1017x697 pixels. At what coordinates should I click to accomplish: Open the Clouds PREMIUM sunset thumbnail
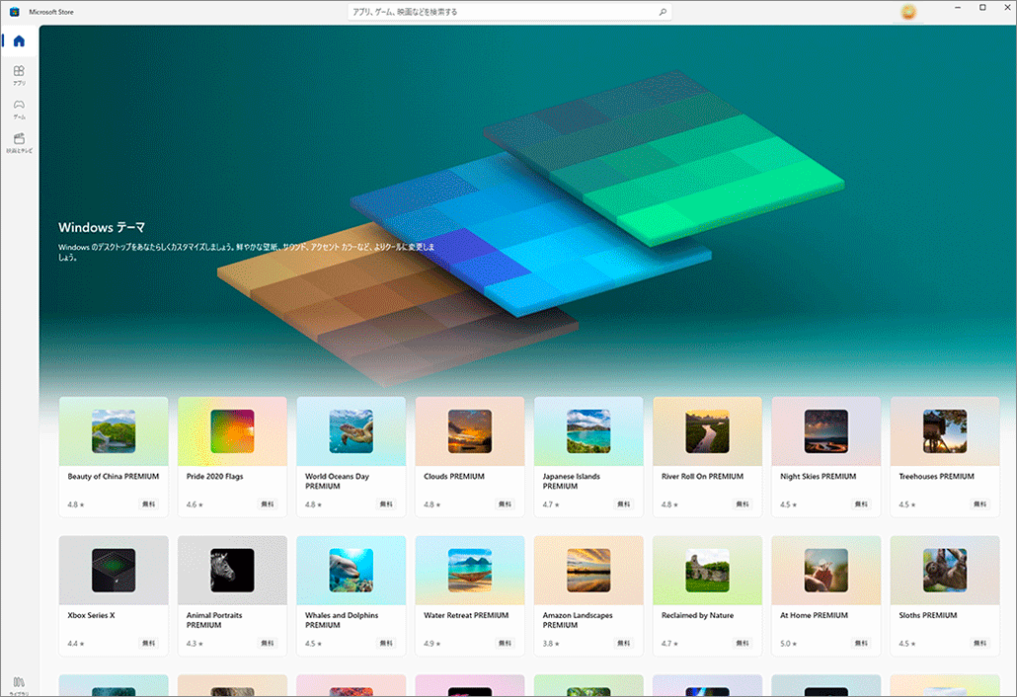coord(470,431)
